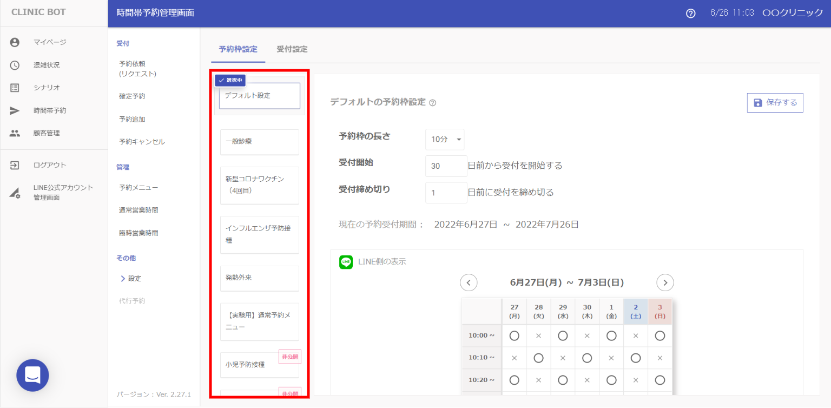831x408 pixels.
Task: Click the clock icon for 混雑状況
Action: [x=15, y=65]
